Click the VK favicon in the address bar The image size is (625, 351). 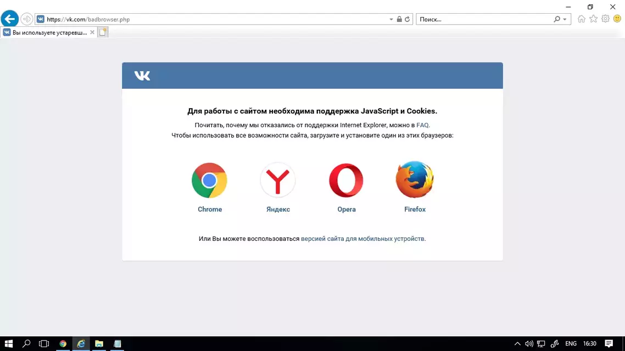(x=40, y=19)
